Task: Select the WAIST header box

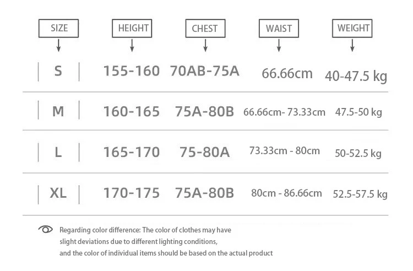Action: pos(279,28)
